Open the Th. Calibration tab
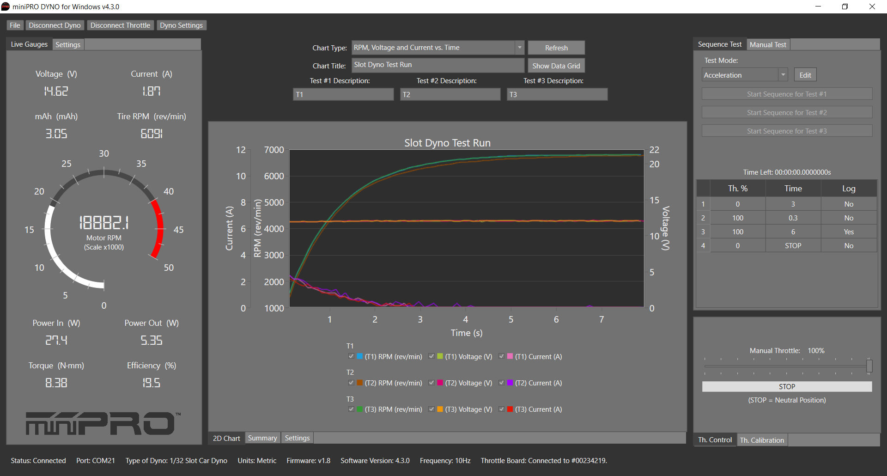Image resolution: width=887 pixels, height=476 pixels. [762, 440]
